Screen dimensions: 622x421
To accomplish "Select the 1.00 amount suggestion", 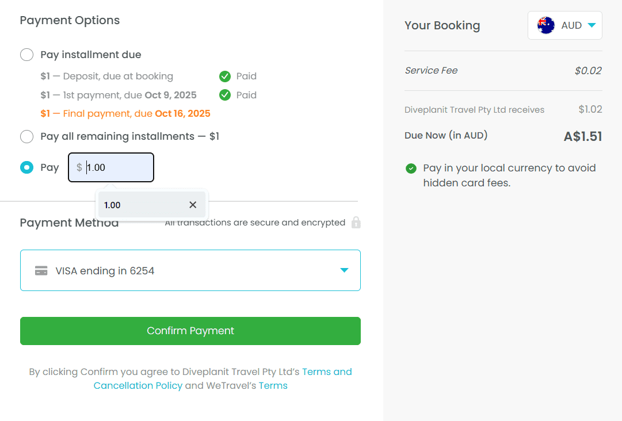I will (112, 205).
